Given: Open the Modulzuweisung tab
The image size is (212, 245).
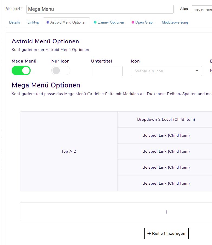Looking at the screenshot, I should pos(174,22).
